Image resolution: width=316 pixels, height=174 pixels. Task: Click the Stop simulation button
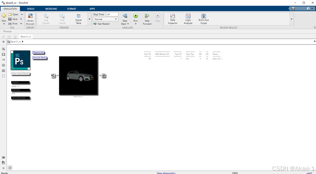pyautogui.click(x=157, y=18)
